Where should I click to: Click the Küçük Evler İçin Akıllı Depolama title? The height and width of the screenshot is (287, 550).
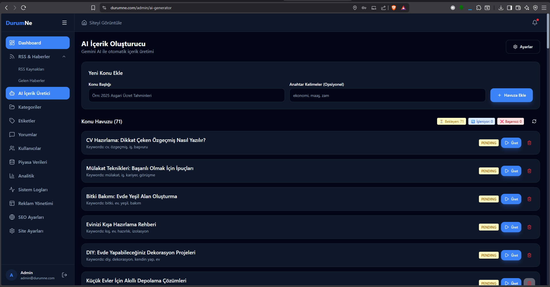tap(136, 281)
